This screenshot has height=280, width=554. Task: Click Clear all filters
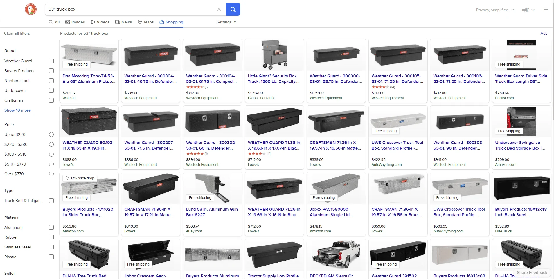point(17,33)
